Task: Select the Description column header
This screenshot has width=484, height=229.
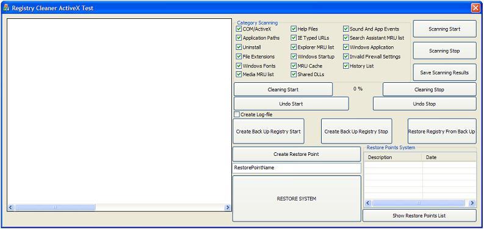Action: tap(393, 157)
